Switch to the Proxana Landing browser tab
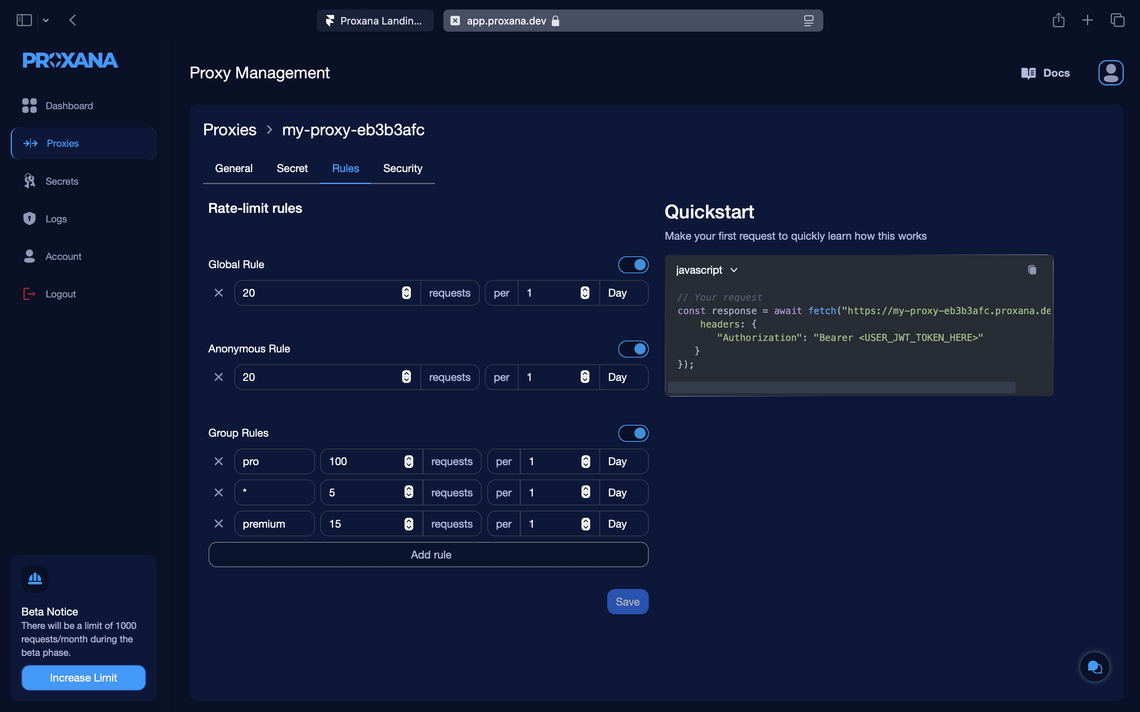 375,21
